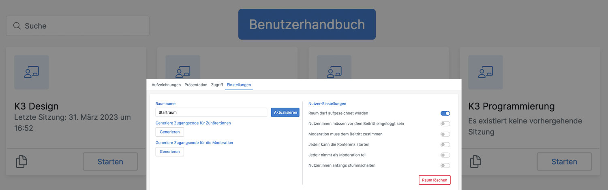Viewport: 608px width, 190px height.
Task: Click the Raumname input field
Action: 211,112
